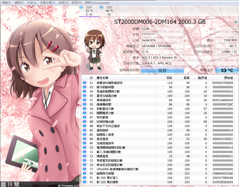The height and width of the screenshot is (187, 239).
Task: Click the 原始值 column header
Action: click(221, 78)
